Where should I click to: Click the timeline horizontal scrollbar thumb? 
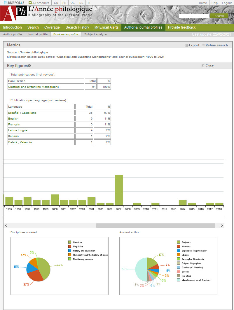tap(155, 225)
